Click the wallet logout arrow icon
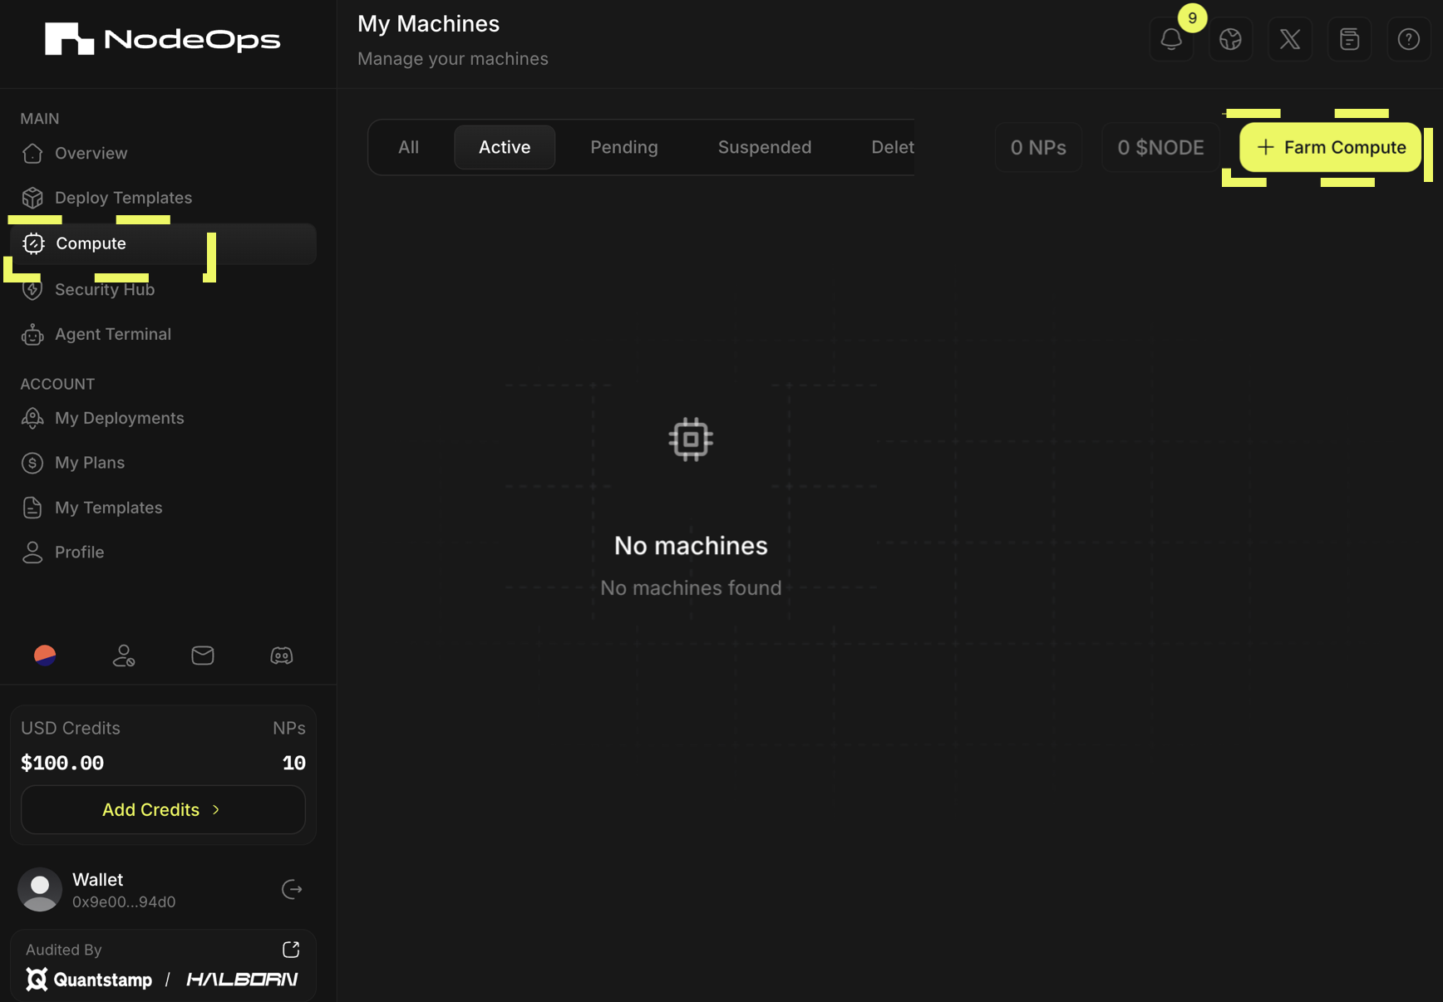 [x=292, y=889]
